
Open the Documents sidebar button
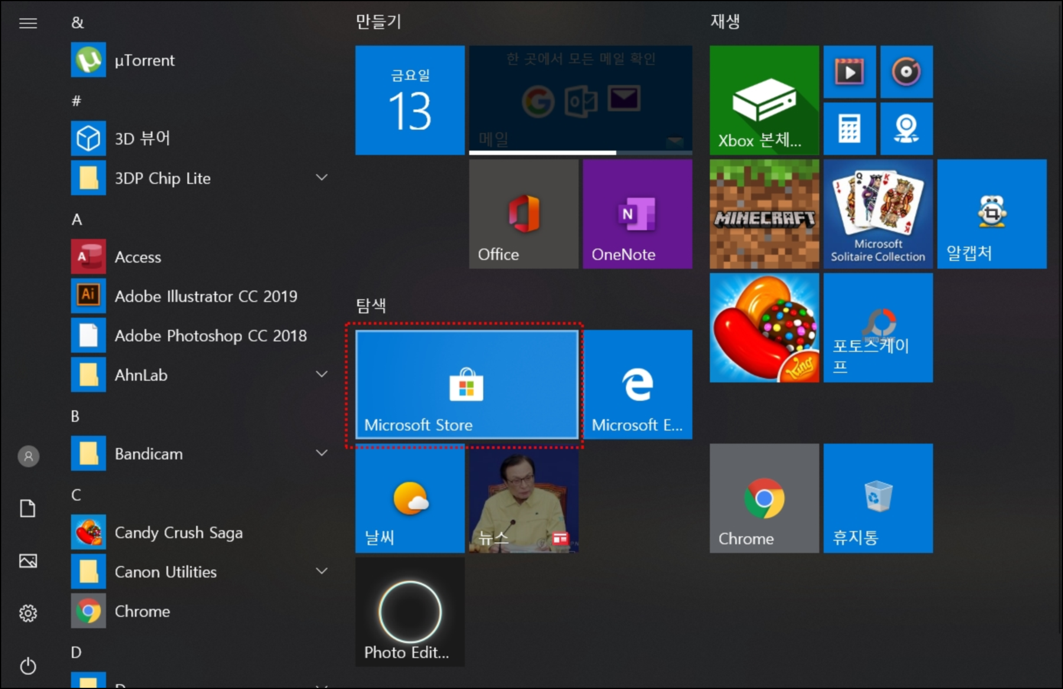28,508
